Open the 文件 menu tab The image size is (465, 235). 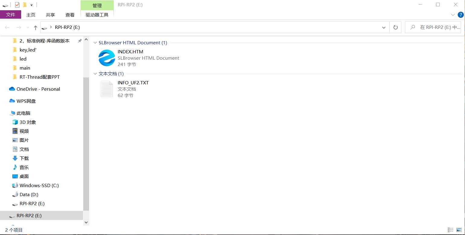pos(11,14)
